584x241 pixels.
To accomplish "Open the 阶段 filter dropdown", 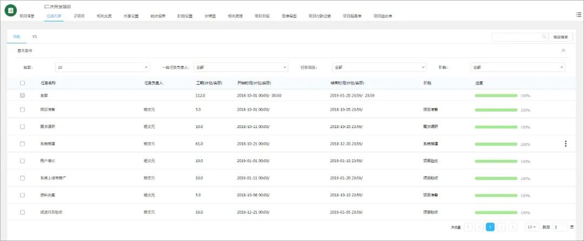I will (517, 68).
